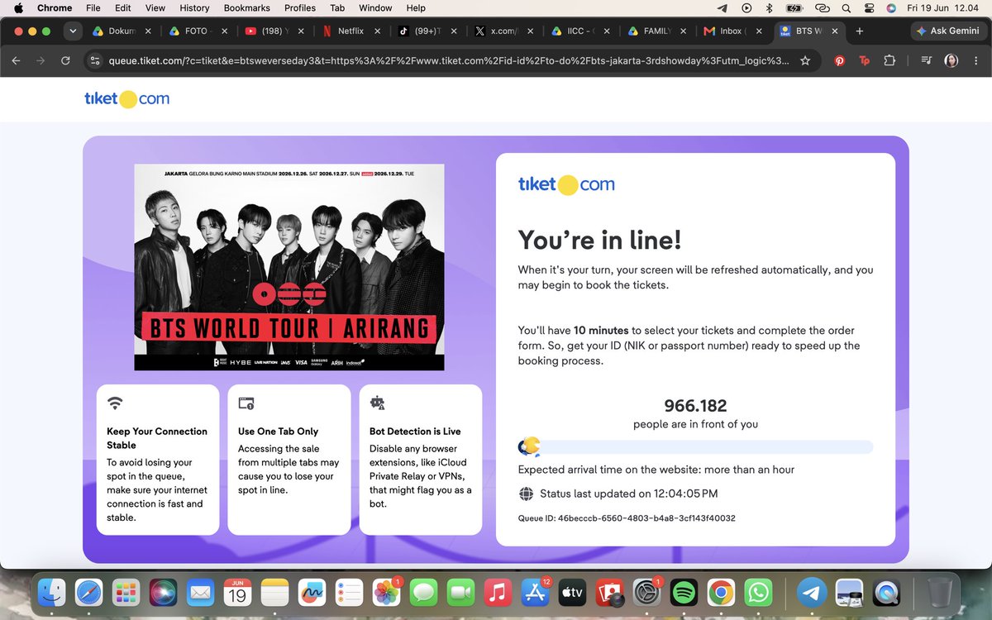
Task: Close the BTS tiket.com tab
Action: pyautogui.click(x=834, y=31)
